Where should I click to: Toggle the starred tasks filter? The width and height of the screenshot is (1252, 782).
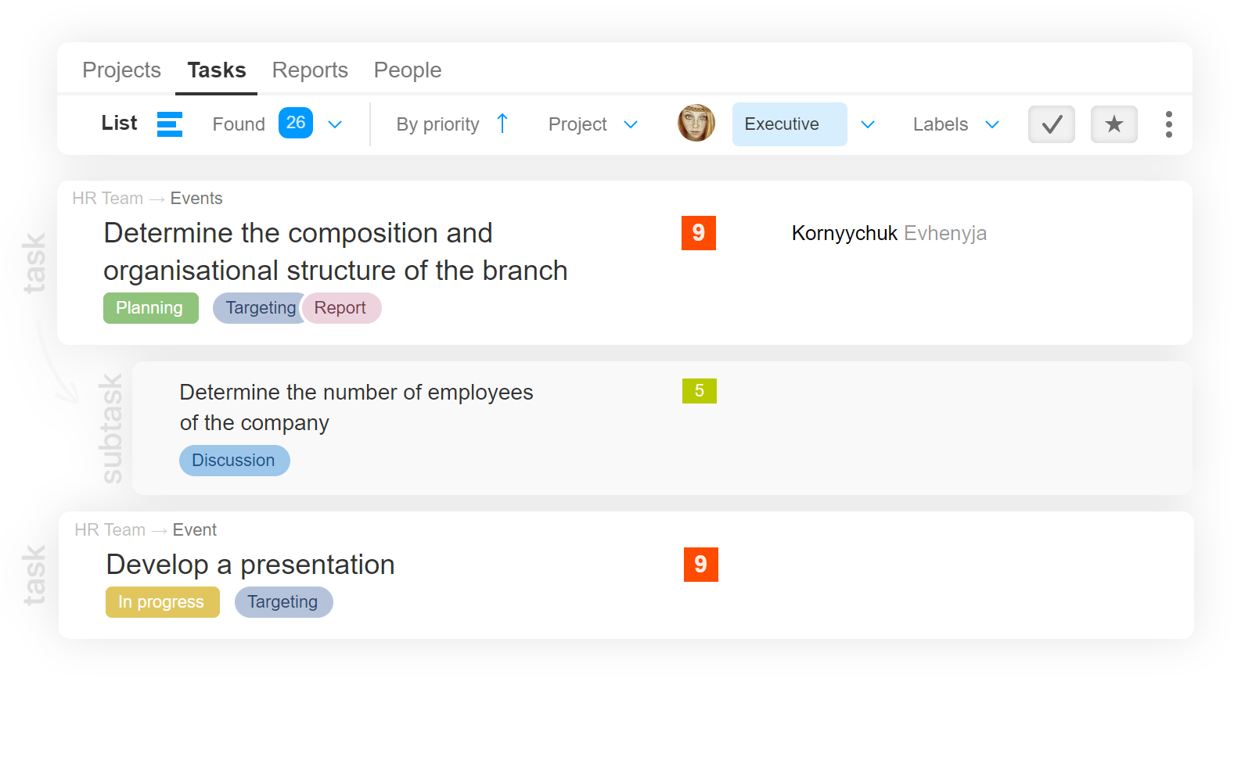coord(1113,124)
